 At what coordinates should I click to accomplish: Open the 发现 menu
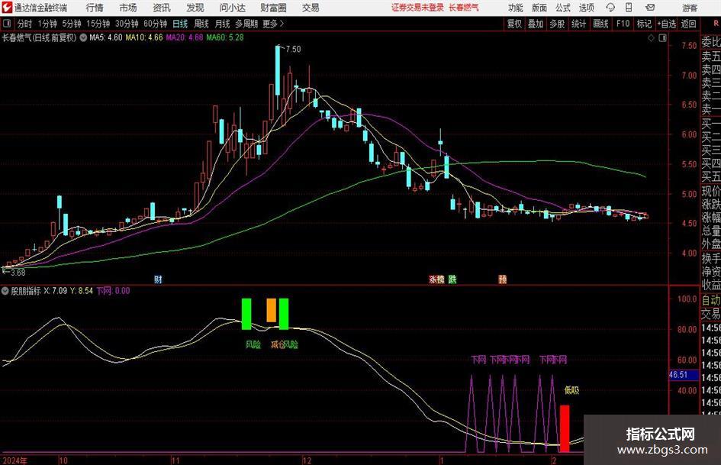(x=195, y=8)
